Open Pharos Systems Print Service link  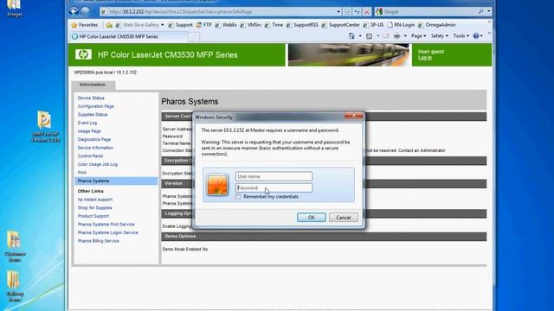[106, 225]
